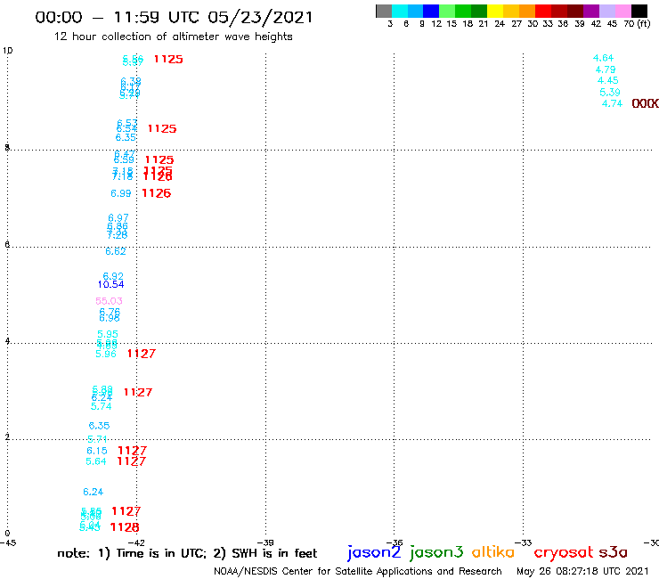Click the s3a satellite legend label

[x=613, y=552]
